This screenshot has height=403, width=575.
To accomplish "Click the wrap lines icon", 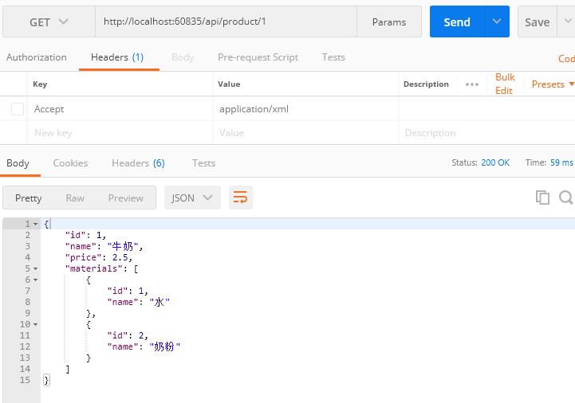I will click(x=240, y=198).
